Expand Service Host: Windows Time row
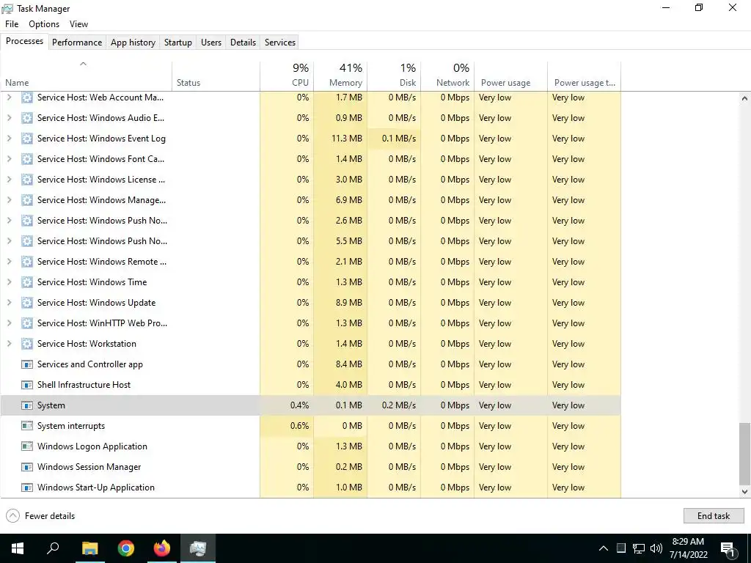 9,282
